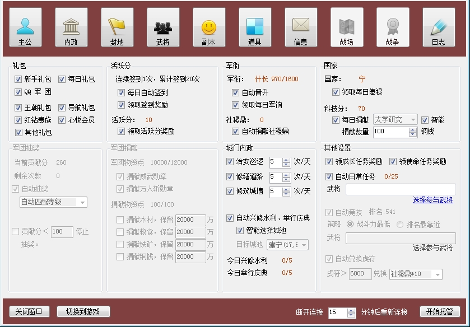Disable 领取每日俸禄 checkbox
This screenshot has width=470, height=327.
pos(336,92)
